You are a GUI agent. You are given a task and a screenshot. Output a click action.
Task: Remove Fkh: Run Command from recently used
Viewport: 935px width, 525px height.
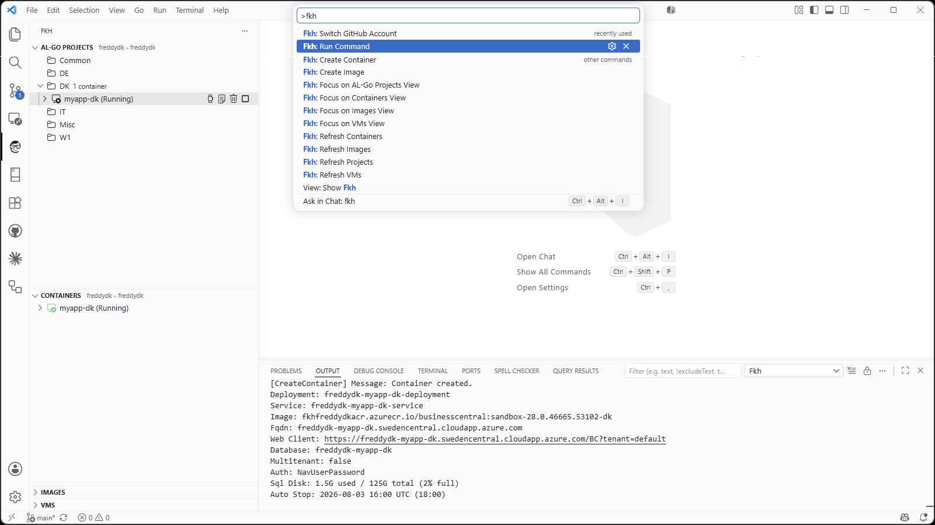[x=626, y=46]
